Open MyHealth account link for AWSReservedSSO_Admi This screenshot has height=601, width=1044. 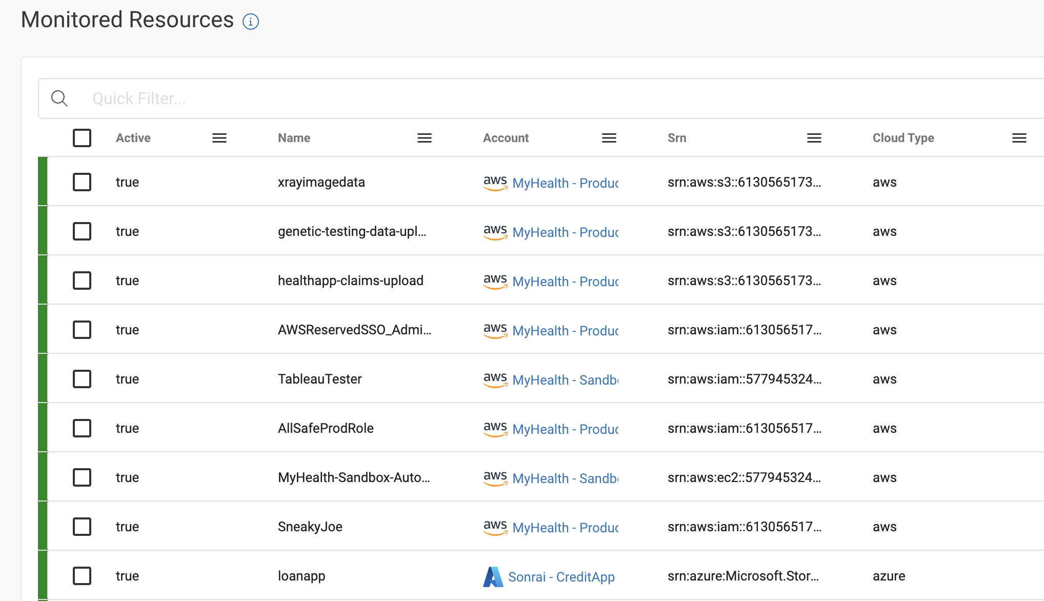pyautogui.click(x=566, y=331)
